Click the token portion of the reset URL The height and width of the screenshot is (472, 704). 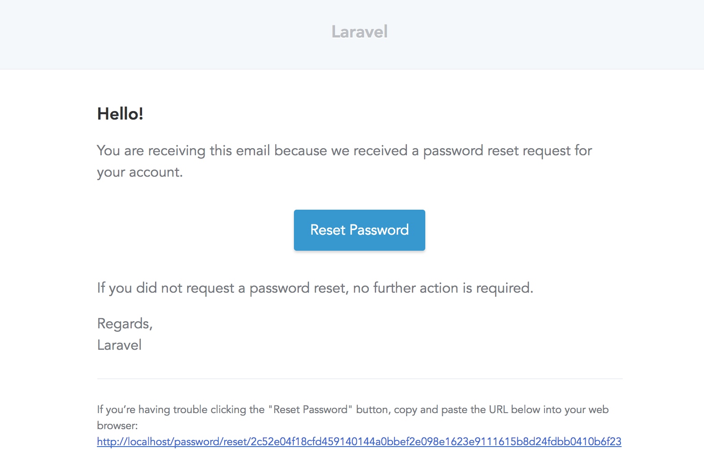tap(436, 442)
